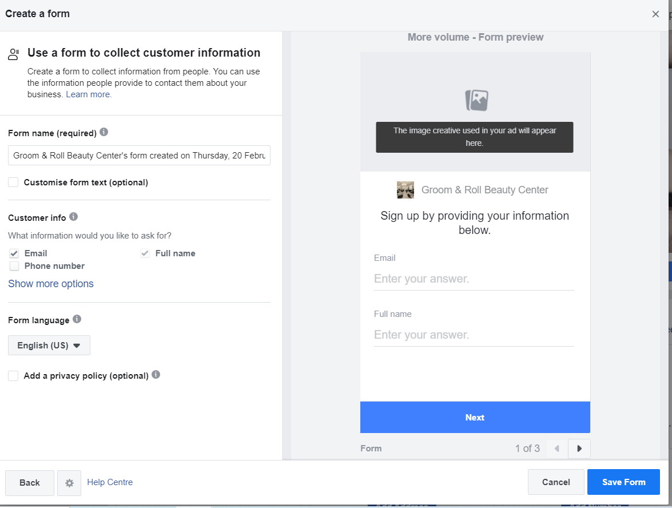Open the Help Centre link
672x508 pixels.
click(x=110, y=482)
